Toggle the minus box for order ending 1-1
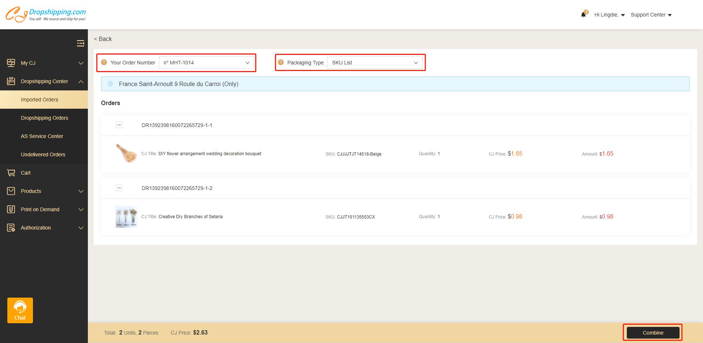 tap(119, 125)
